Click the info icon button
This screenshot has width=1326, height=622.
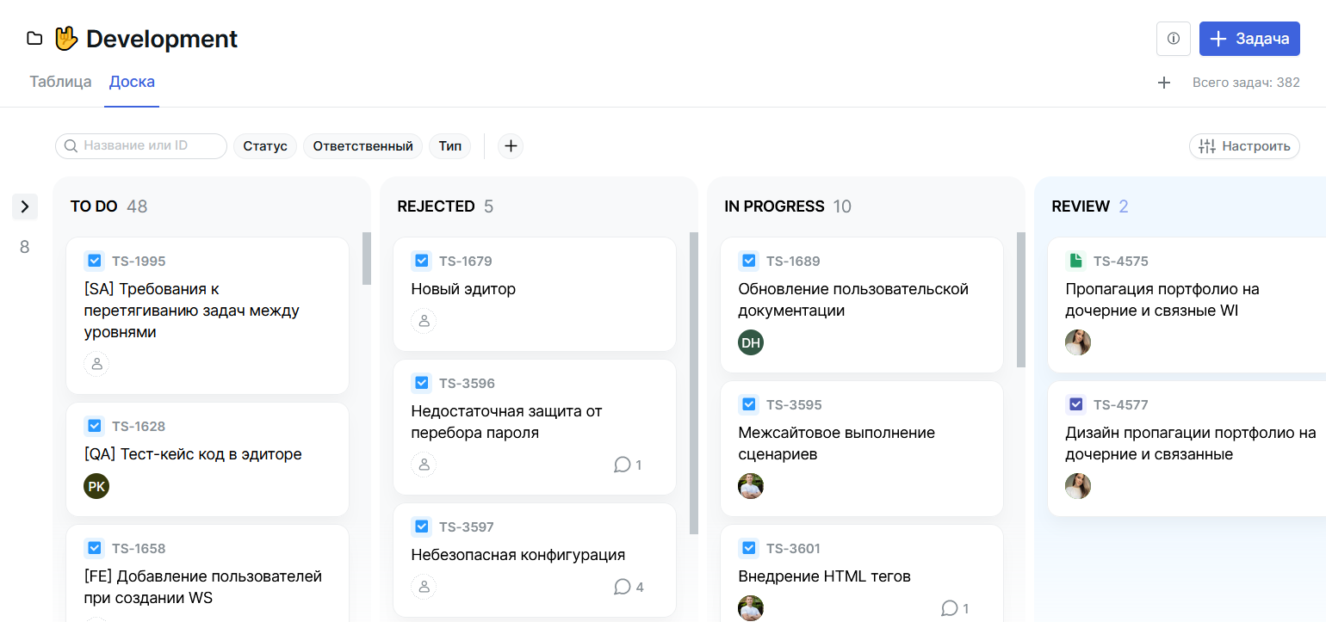tap(1173, 39)
